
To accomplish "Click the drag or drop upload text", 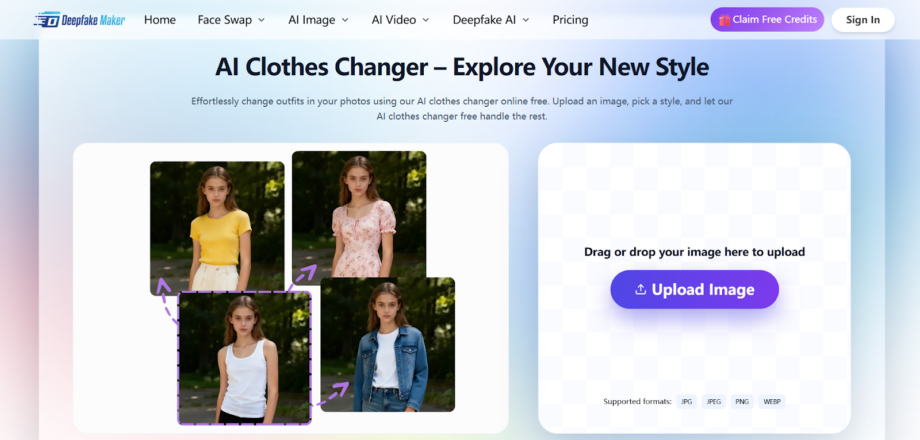I will pos(694,252).
